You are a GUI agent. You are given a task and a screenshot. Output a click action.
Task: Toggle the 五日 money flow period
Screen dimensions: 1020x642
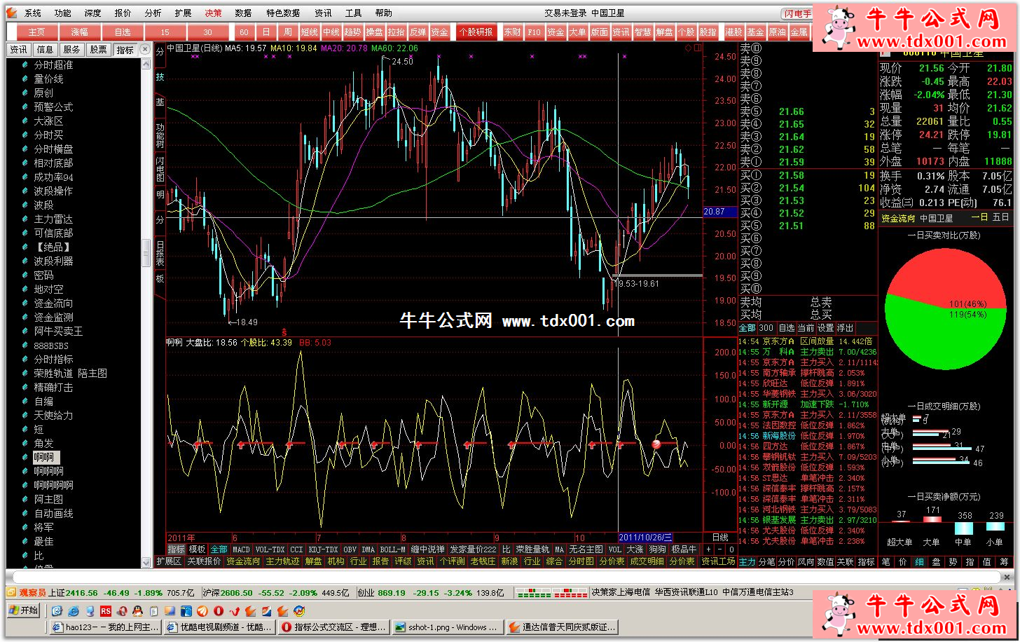point(1001,217)
